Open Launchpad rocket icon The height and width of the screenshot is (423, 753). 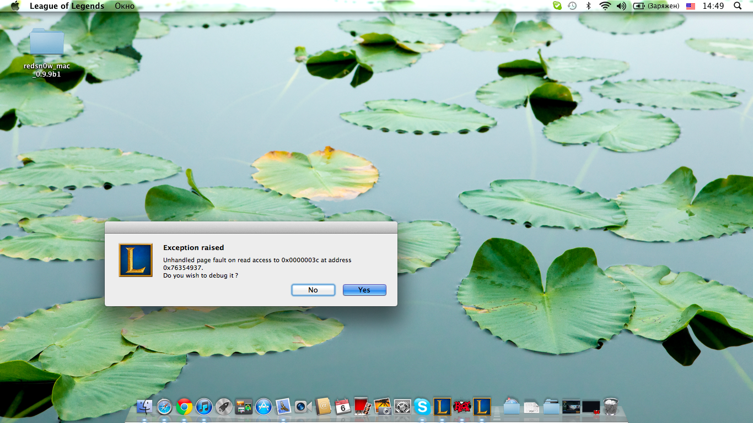224,406
